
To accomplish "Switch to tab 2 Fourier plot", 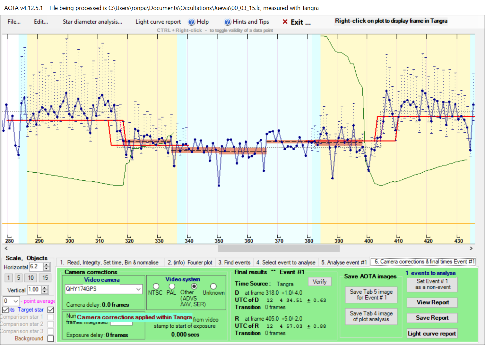I will [190, 262].
